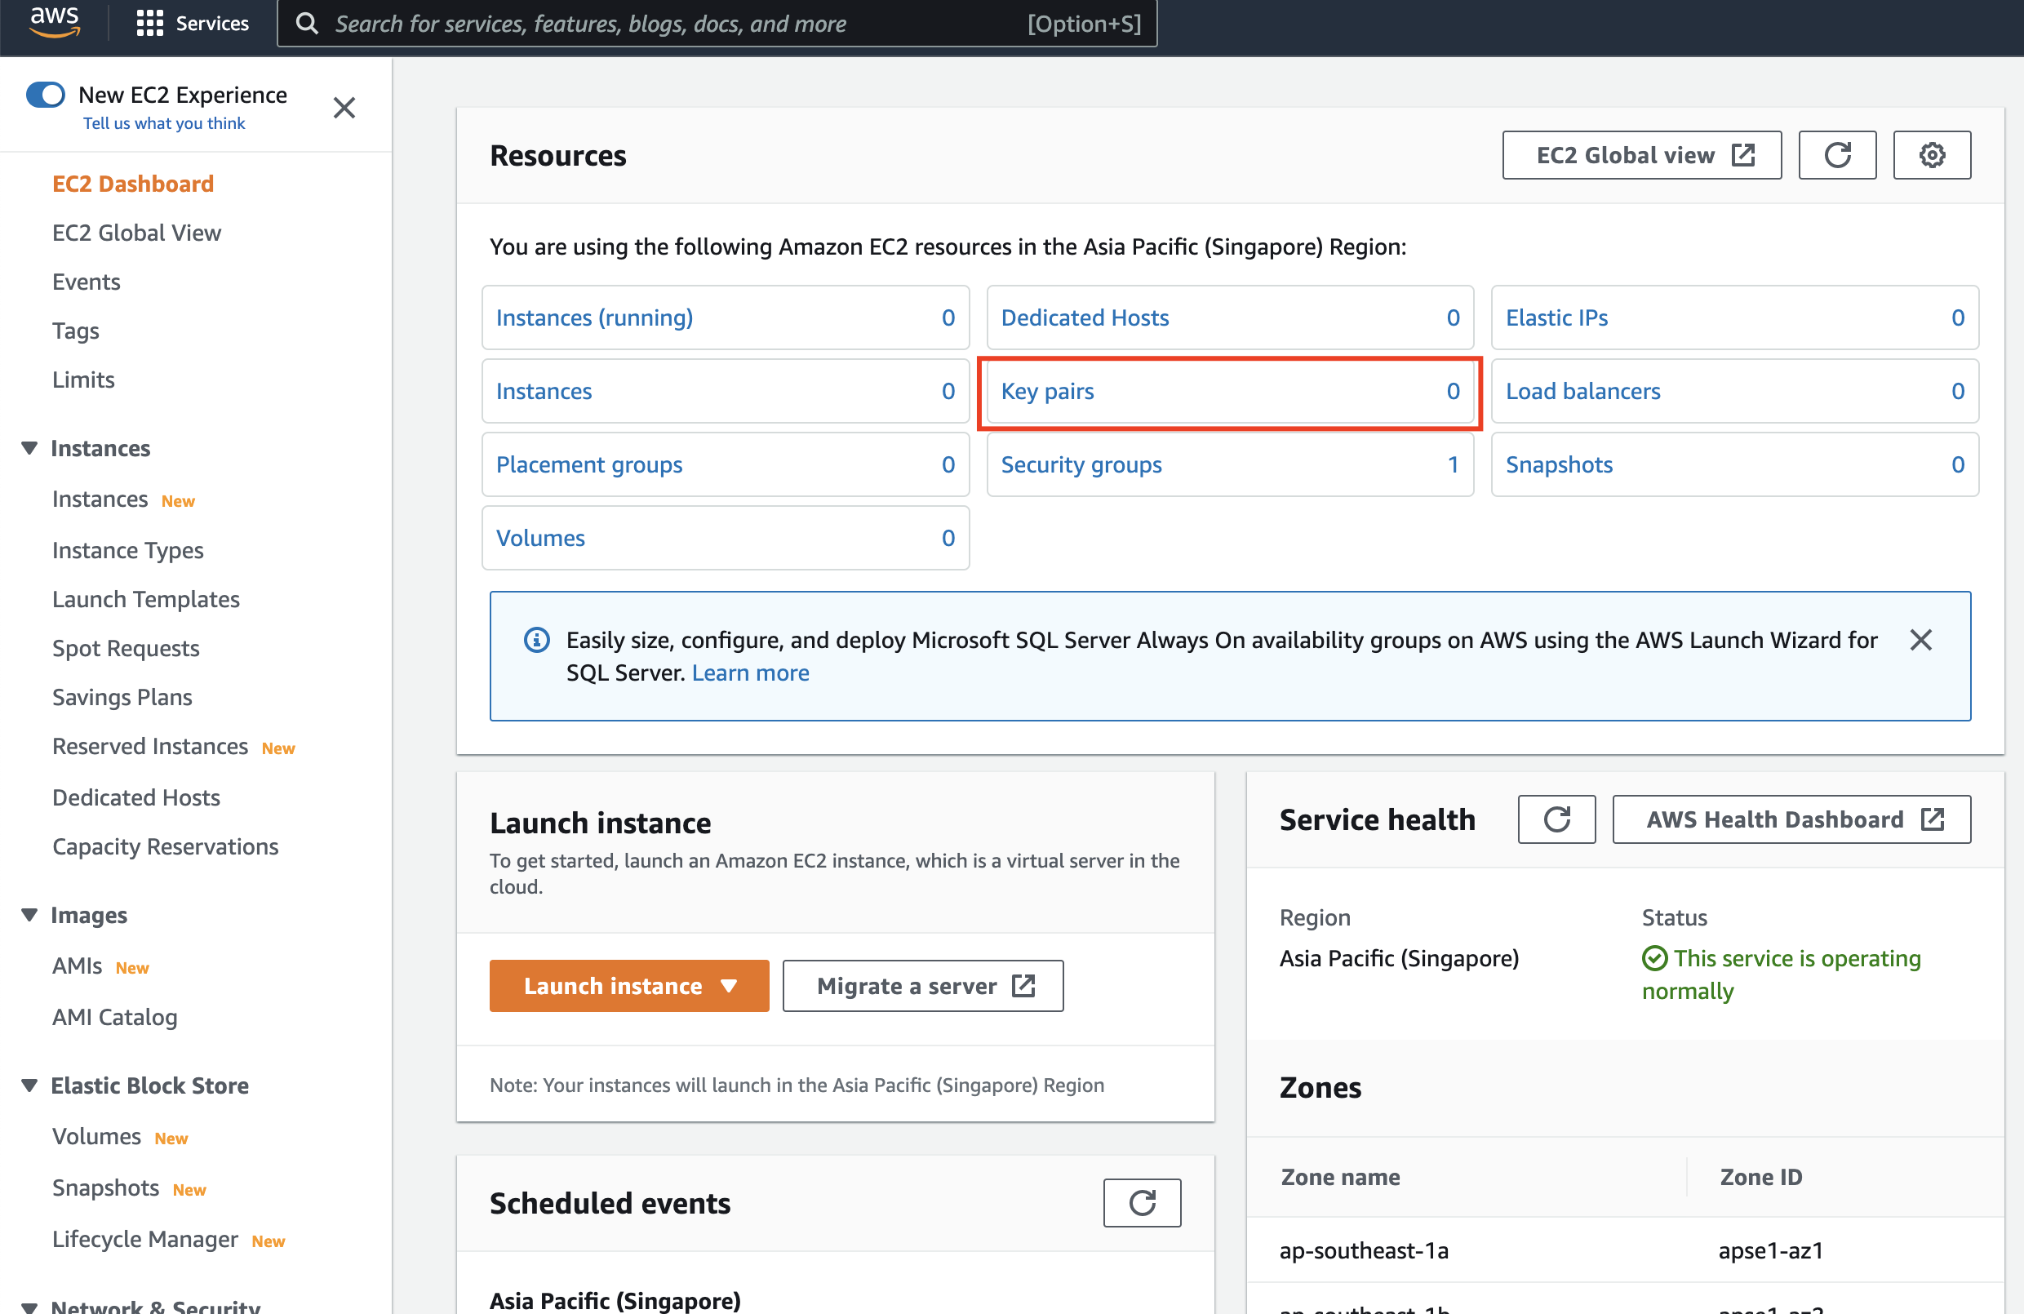Close the EC2 navigation sidebar
2024x1314 pixels.
click(x=344, y=108)
